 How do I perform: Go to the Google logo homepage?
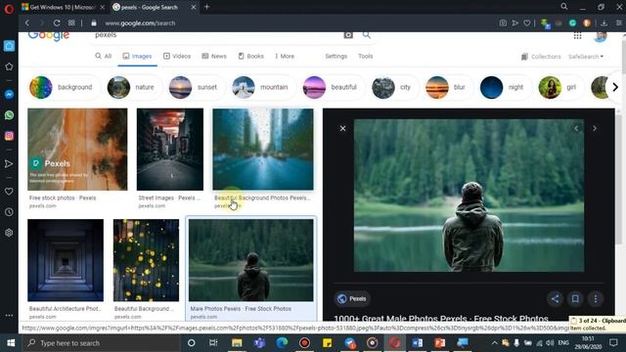49,36
